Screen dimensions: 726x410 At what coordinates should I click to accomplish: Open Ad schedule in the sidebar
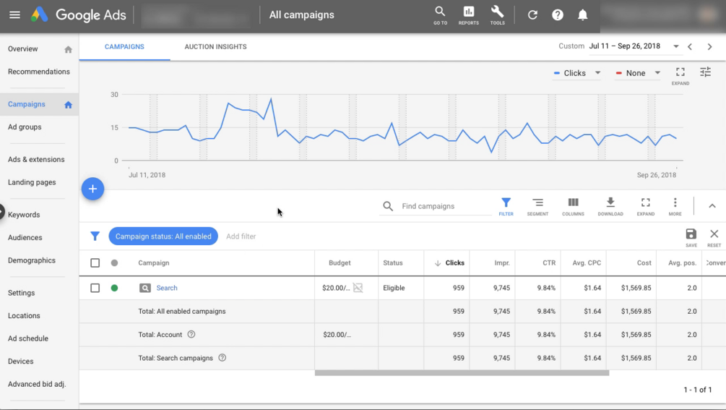[x=27, y=338]
